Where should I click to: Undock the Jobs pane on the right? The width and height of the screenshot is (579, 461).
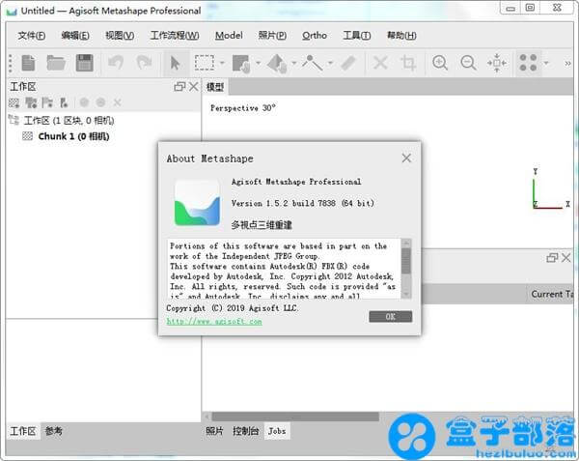pyautogui.click(x=552, y=258)
